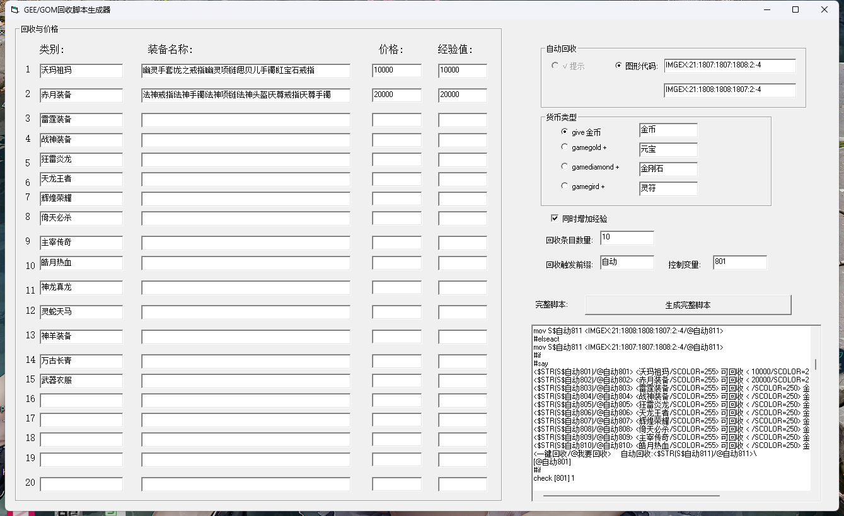Select the "give 金币" currency radio button
The height and width of the screenshot is (516, 844).
(564, 132)
